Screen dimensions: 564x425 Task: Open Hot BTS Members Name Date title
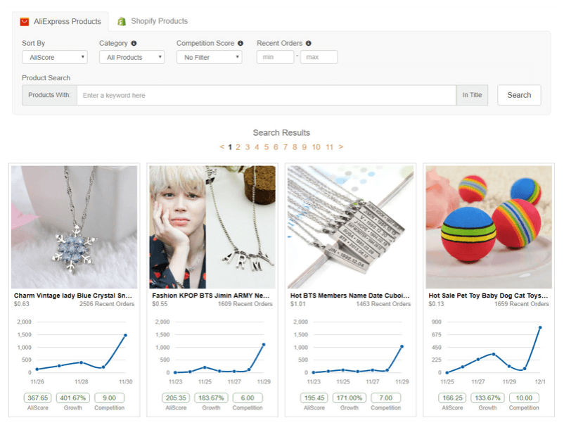pos(350,296)
